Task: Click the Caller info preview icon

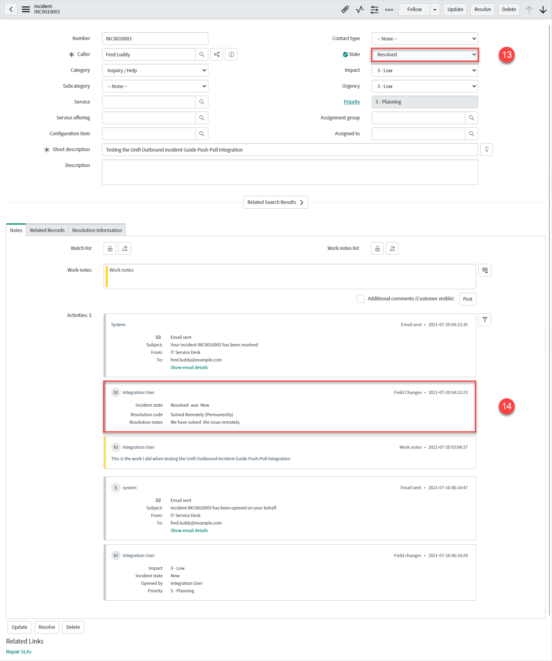Action: pos(231,54)
